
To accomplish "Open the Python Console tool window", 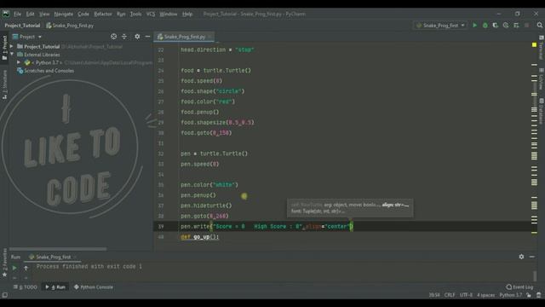I will pyautogui.click(x=94, y=287).
